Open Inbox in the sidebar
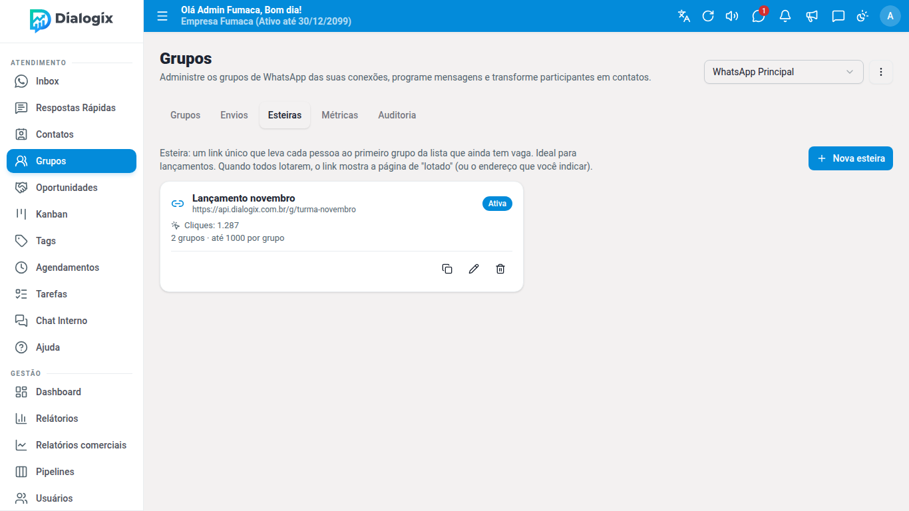 coord(72,81)
